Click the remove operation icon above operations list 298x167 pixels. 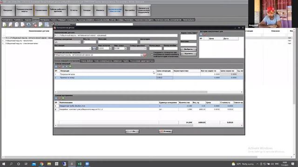click(x=60, y=67)
